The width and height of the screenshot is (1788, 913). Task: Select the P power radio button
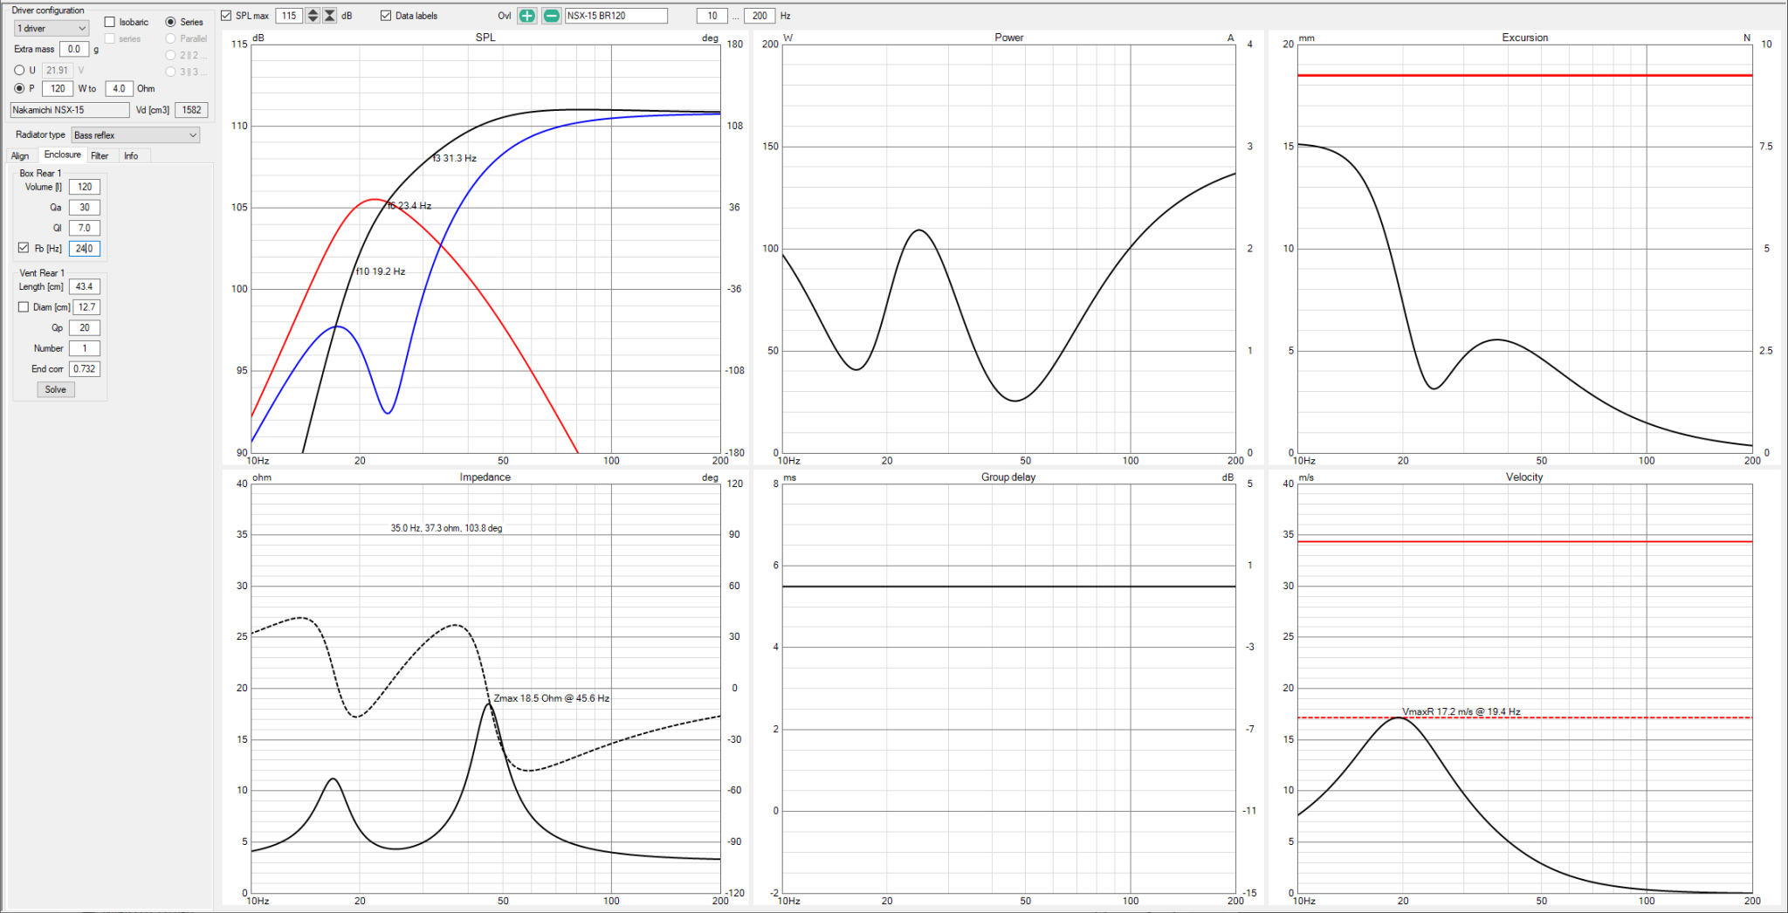point(19,88)
